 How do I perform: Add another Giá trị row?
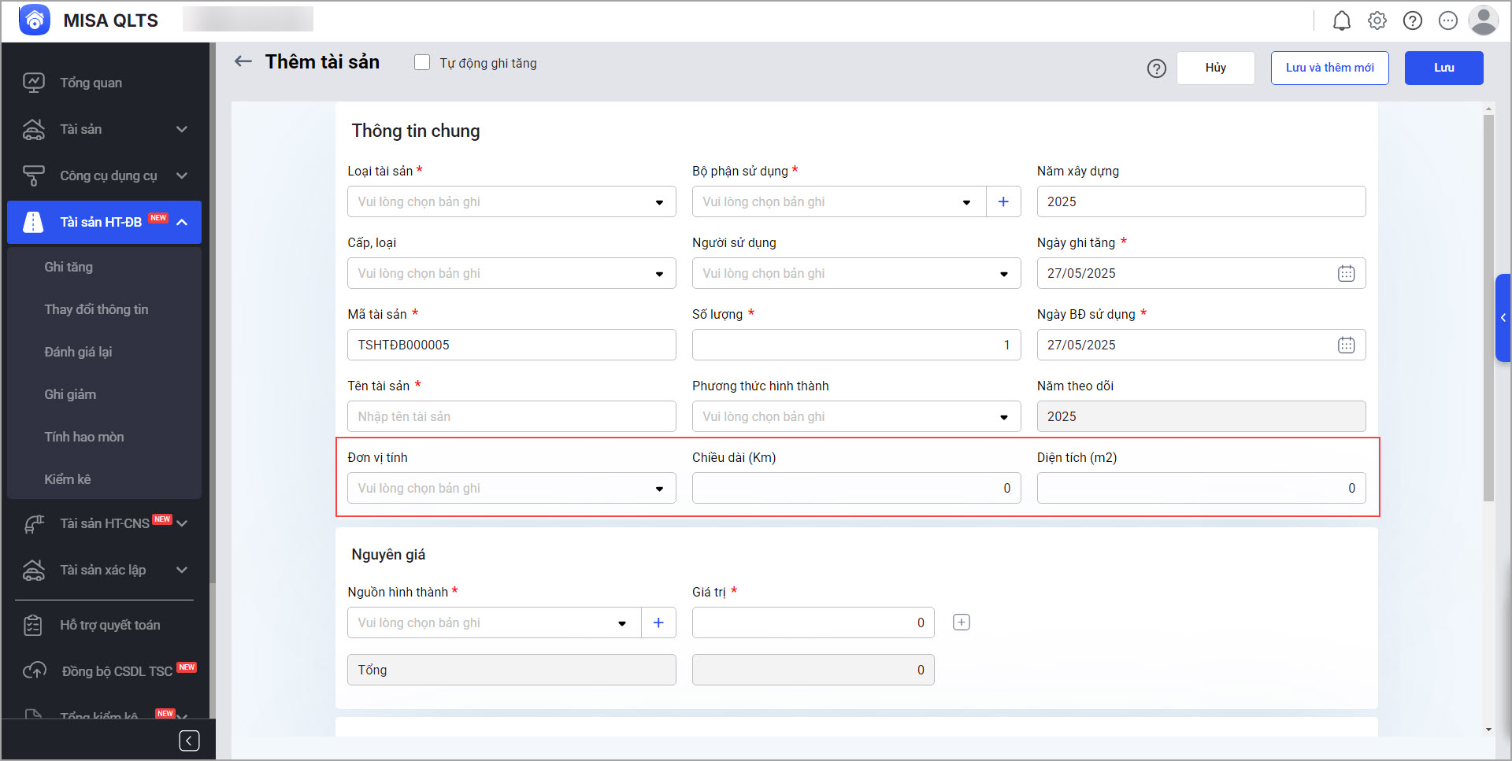(x=961, y=622)
